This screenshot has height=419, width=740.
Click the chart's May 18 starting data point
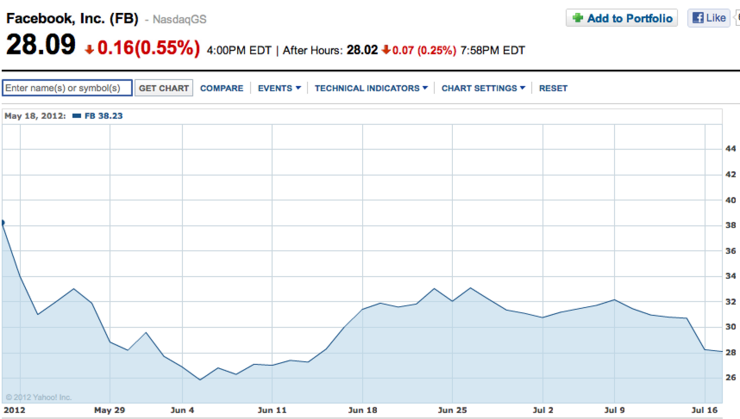pyautogui.click(x=3, y=222)
